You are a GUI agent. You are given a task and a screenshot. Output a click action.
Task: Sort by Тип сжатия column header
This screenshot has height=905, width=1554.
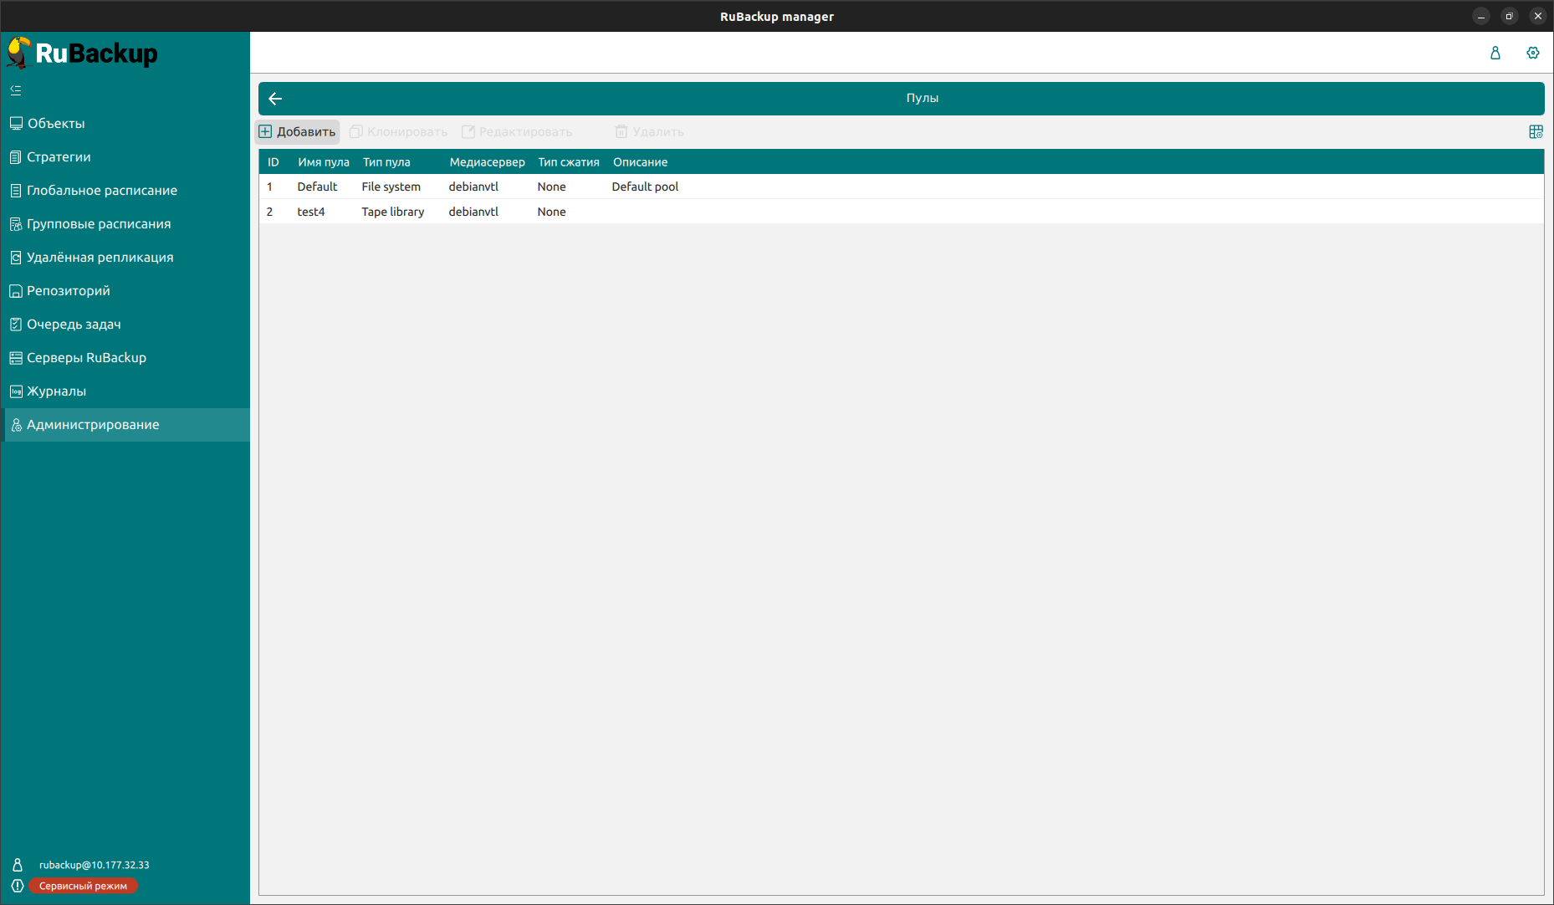coord(568,162)
